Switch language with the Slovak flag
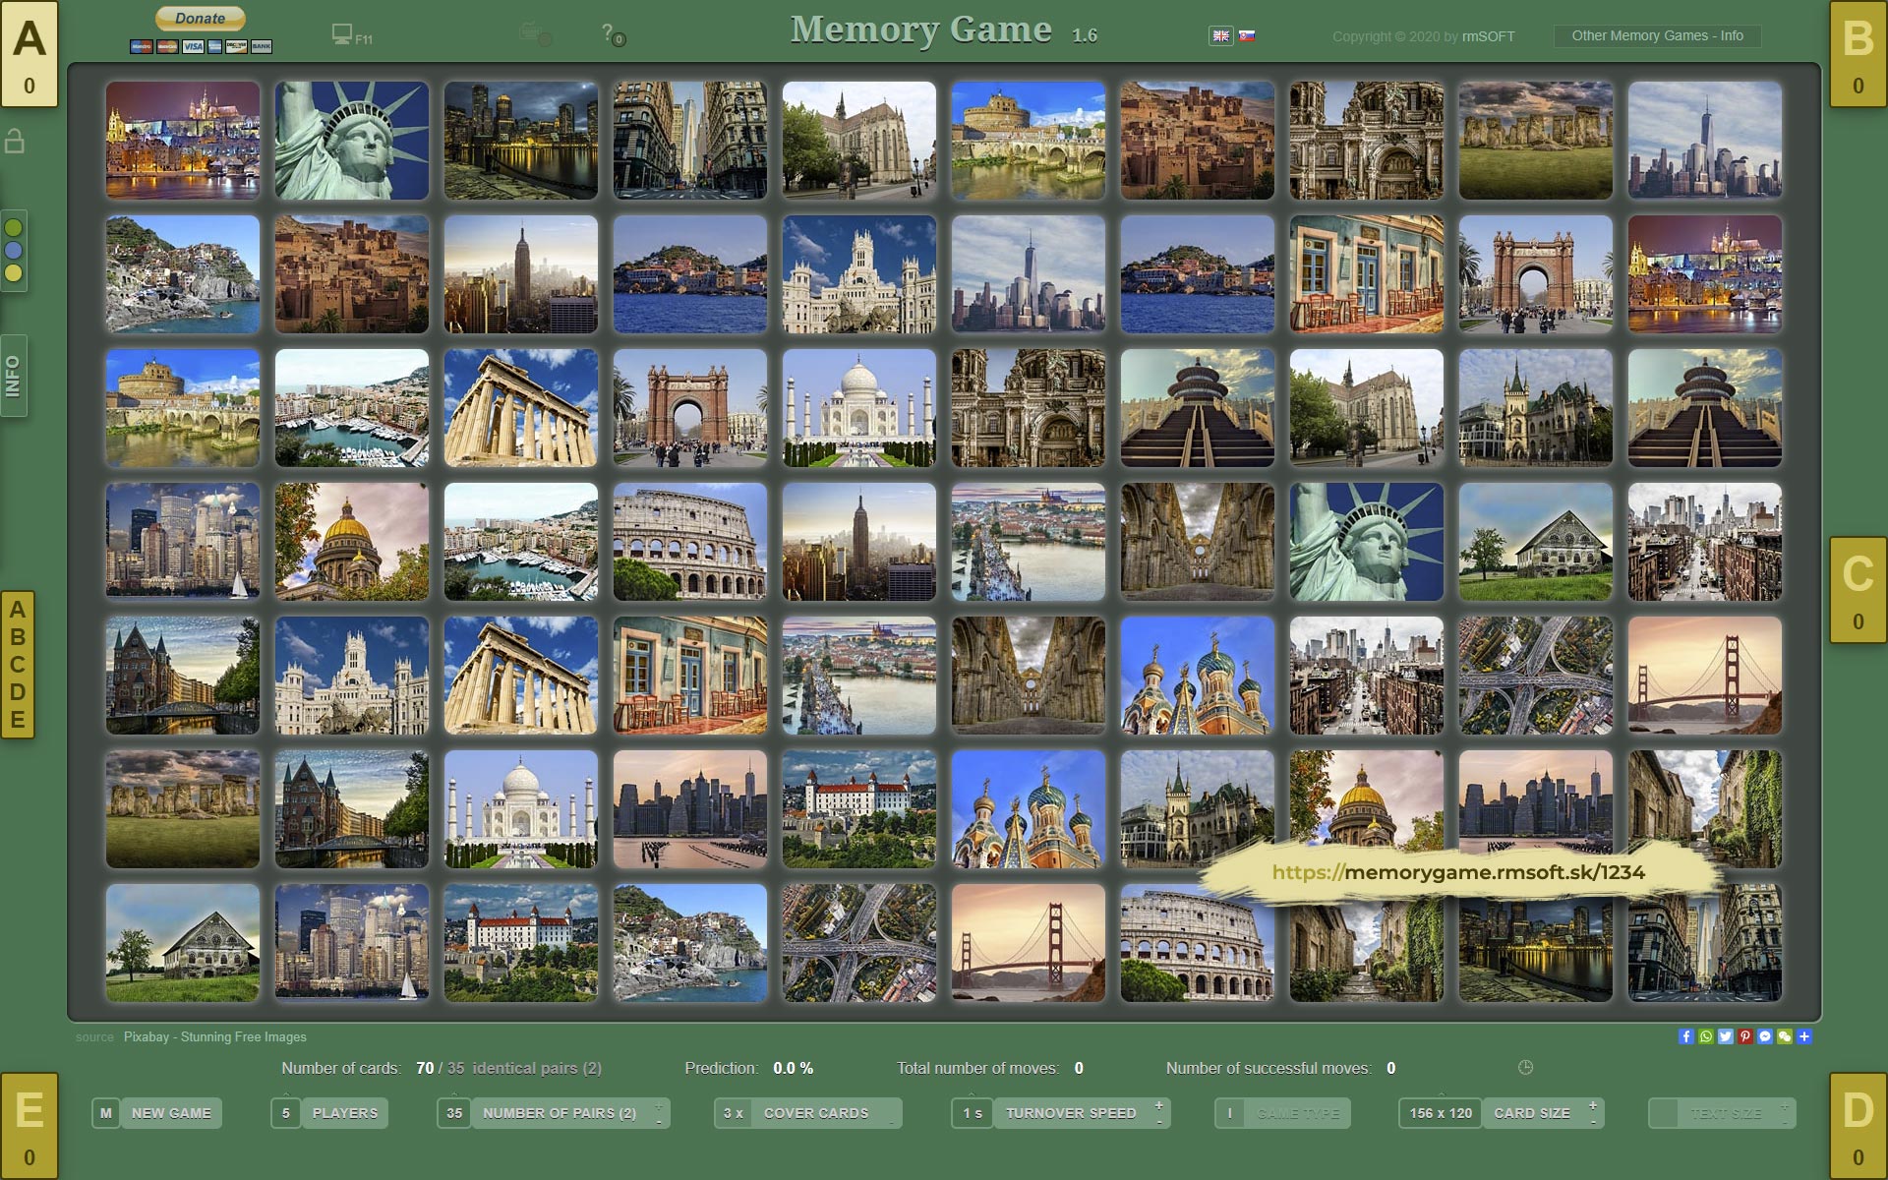This screenshot has width=1888, height=1180. [1247, 35]
